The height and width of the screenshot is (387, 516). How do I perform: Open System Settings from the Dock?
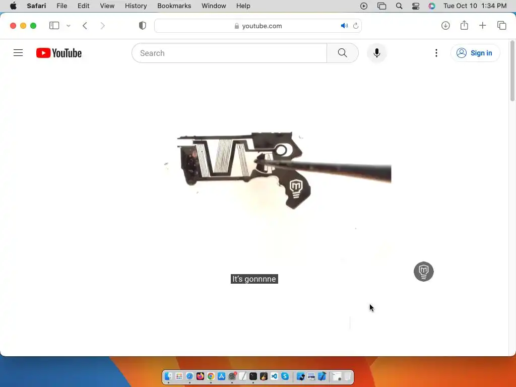point(232,376)
